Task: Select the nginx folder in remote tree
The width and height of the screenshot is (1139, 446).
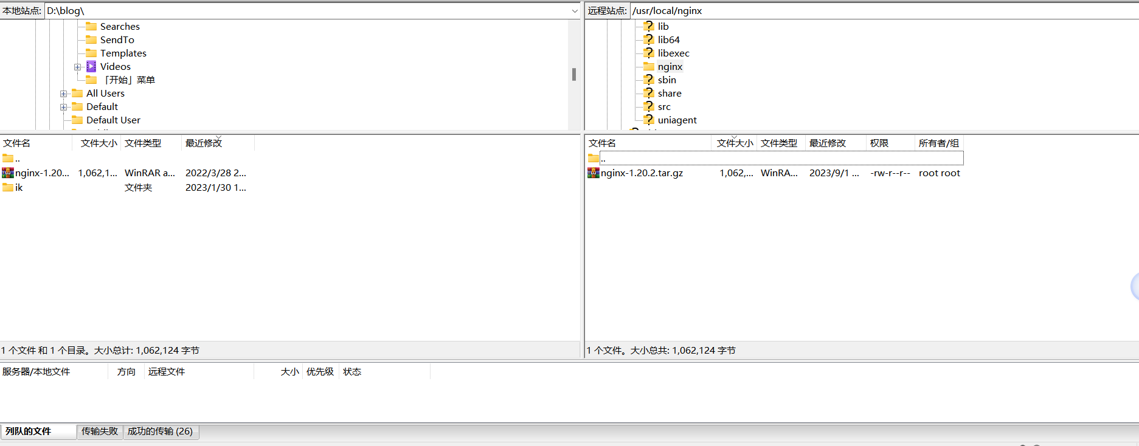Action: (670, 67)
